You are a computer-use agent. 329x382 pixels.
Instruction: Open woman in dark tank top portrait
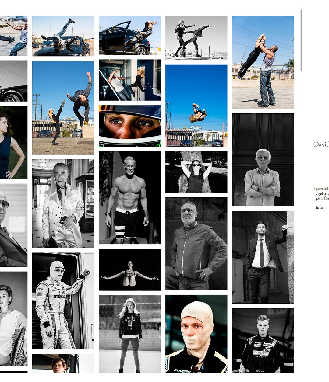[x=14, y=142]
